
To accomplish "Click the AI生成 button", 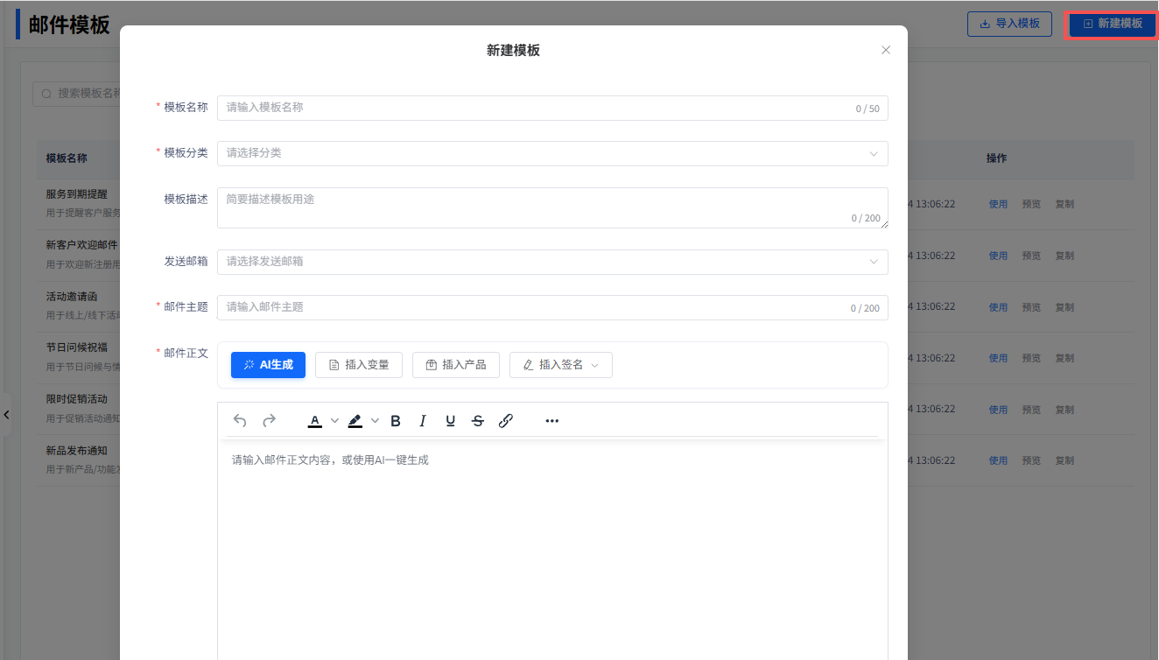I will (268, 365).
